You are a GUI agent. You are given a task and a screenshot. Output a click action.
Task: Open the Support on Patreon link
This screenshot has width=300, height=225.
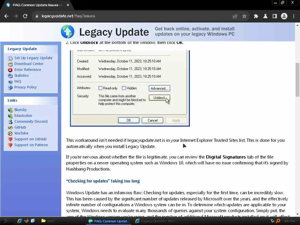pos(31,145)
